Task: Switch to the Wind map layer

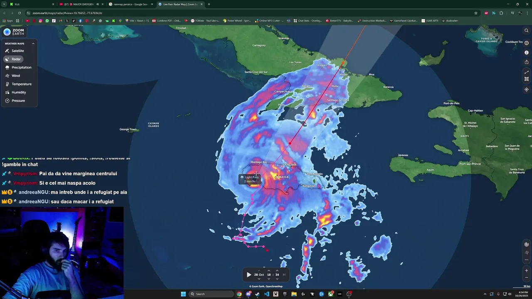Action: [12, 76]
